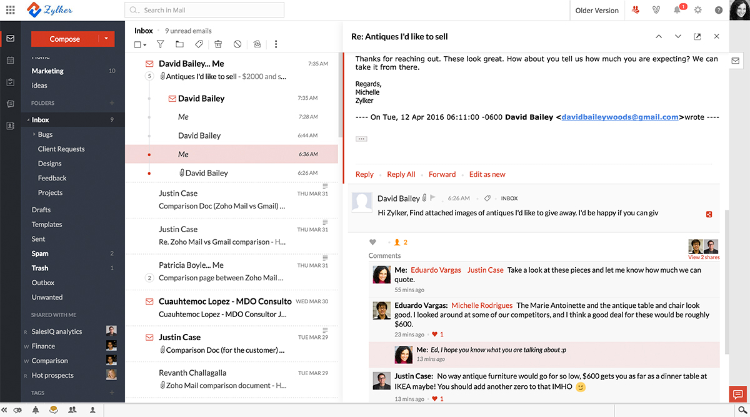Open the notifications bell icon

pos(677,10)
